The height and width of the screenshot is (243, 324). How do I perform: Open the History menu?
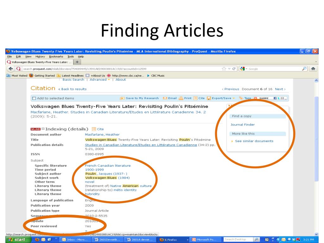point(40,57)
